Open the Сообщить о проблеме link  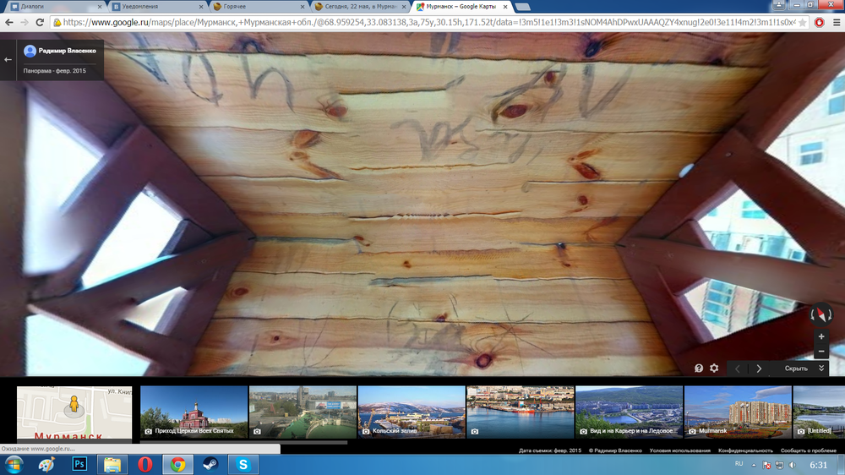pyautogui.click(x=808, y=450)
